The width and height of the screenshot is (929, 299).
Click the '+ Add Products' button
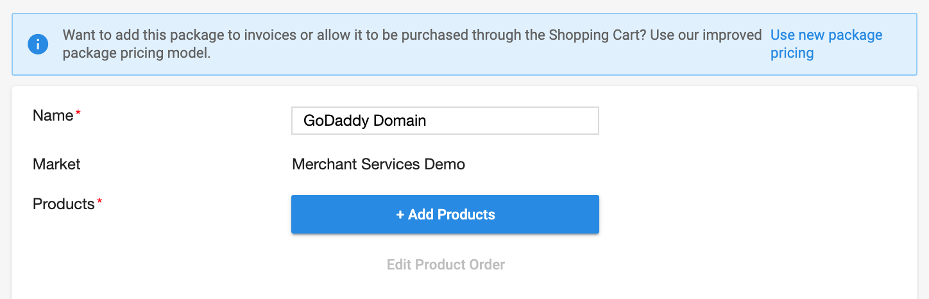pos(445,214)
